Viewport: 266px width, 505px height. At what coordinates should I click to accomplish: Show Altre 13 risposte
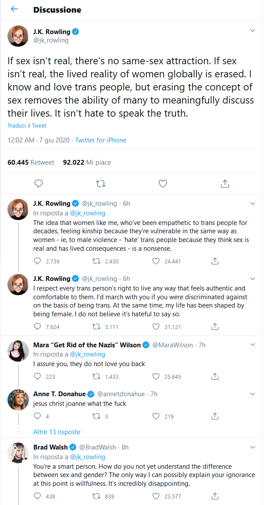point(57,432)
